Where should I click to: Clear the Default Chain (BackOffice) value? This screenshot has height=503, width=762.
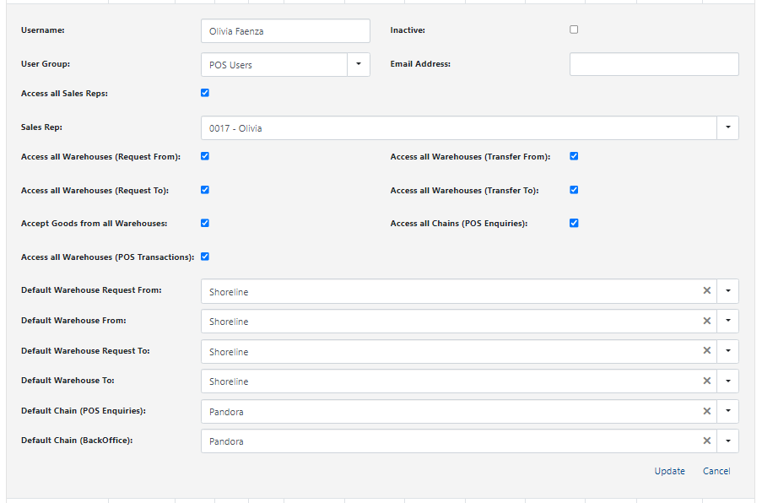(x=707, y=441)
